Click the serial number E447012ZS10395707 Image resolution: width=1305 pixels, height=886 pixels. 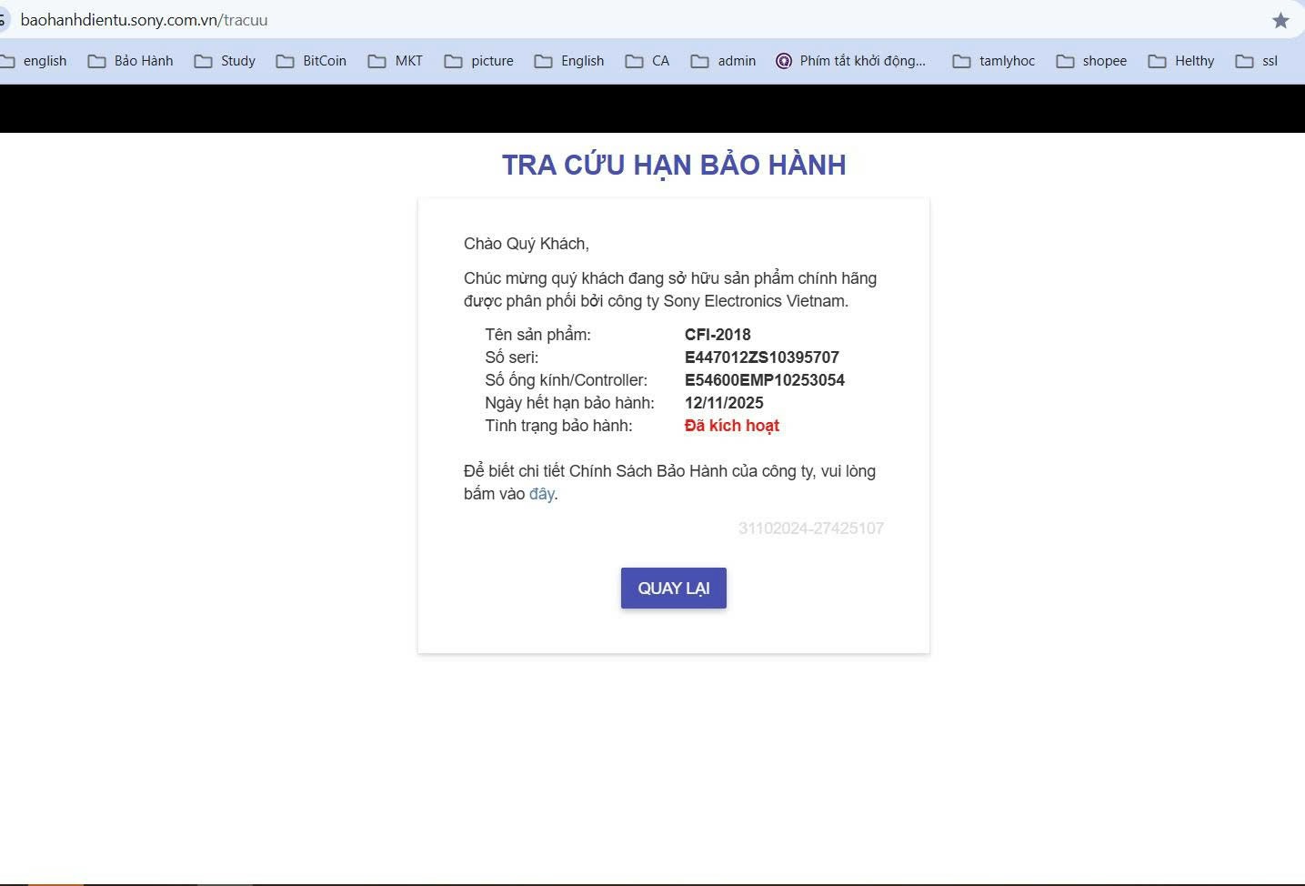761,357
